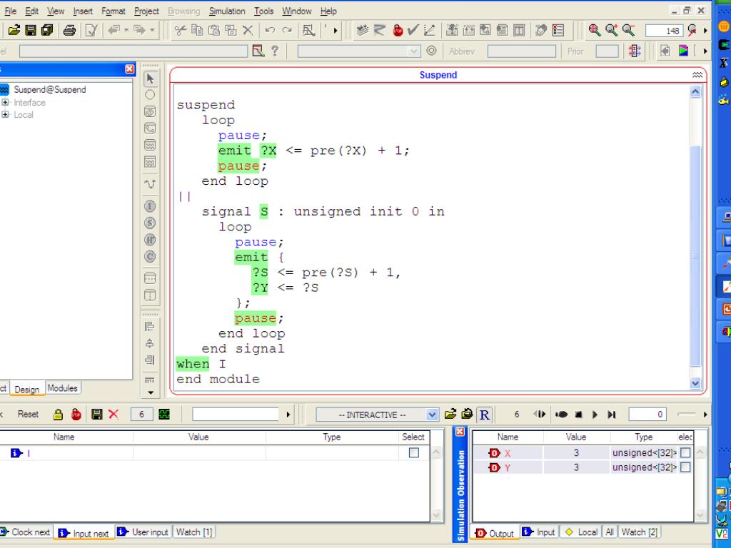
Task: Copy using the two-pages toolbar icon
Action: tap(197, 30)
